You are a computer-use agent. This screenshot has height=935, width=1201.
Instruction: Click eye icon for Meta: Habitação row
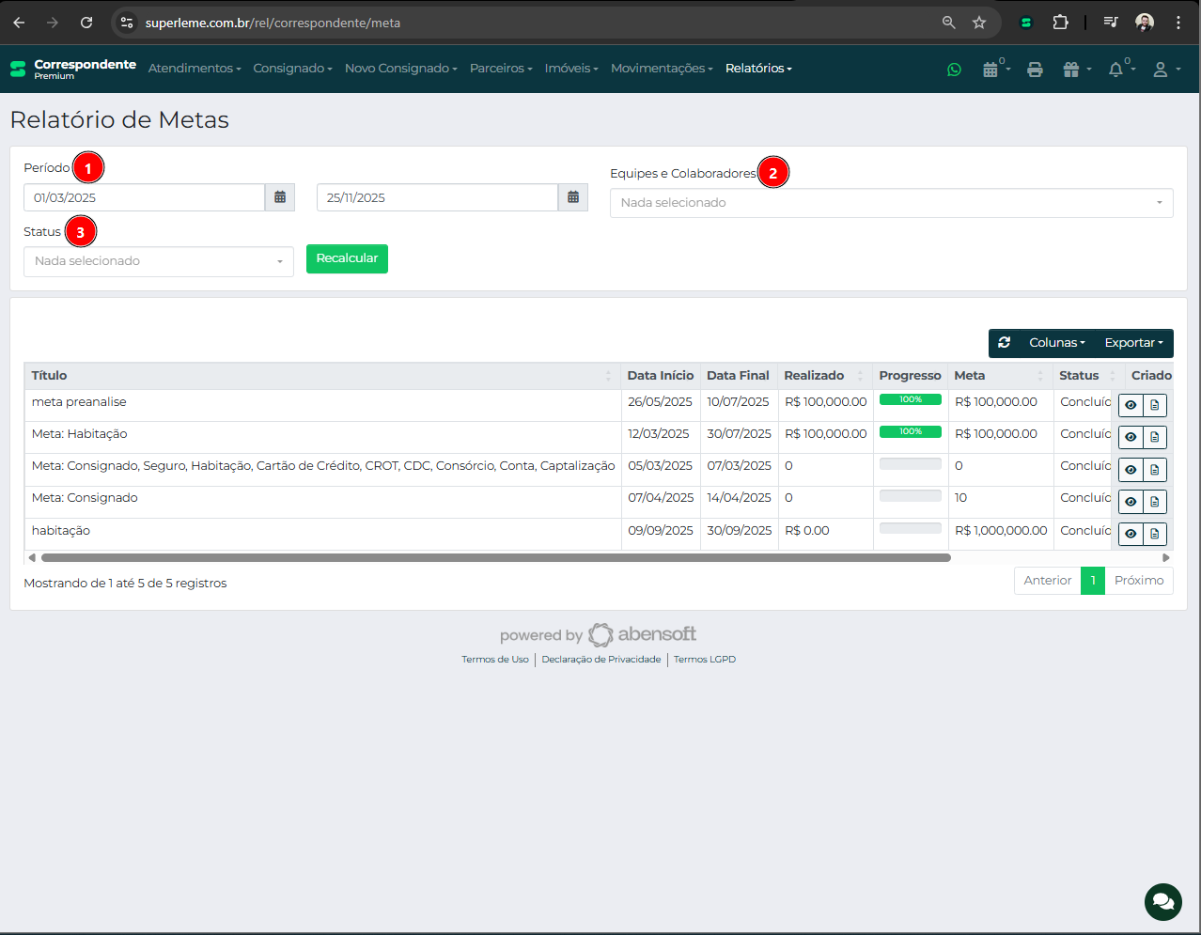point(1131,437)
